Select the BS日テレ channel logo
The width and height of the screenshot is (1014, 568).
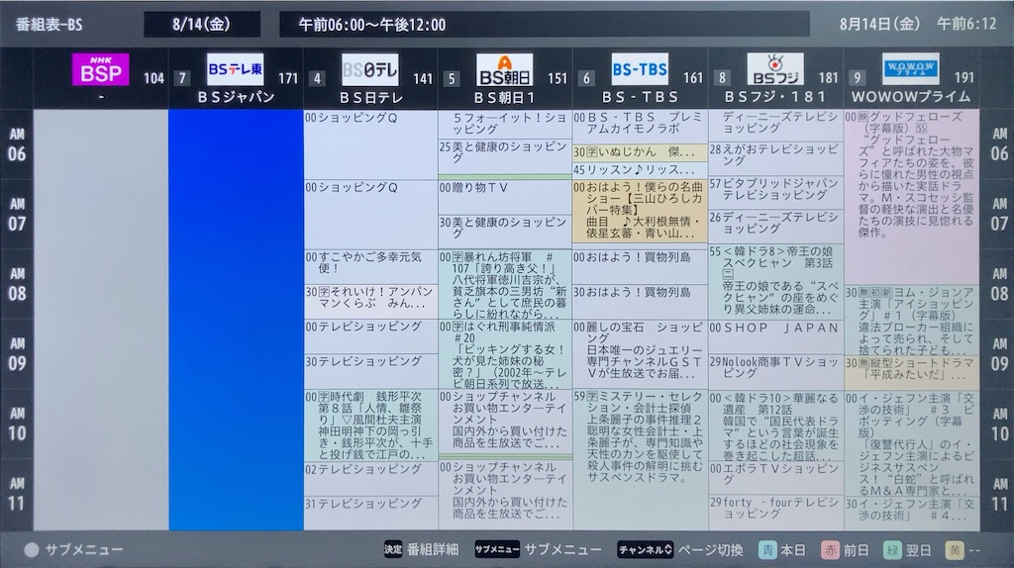(x=370, y=70)
